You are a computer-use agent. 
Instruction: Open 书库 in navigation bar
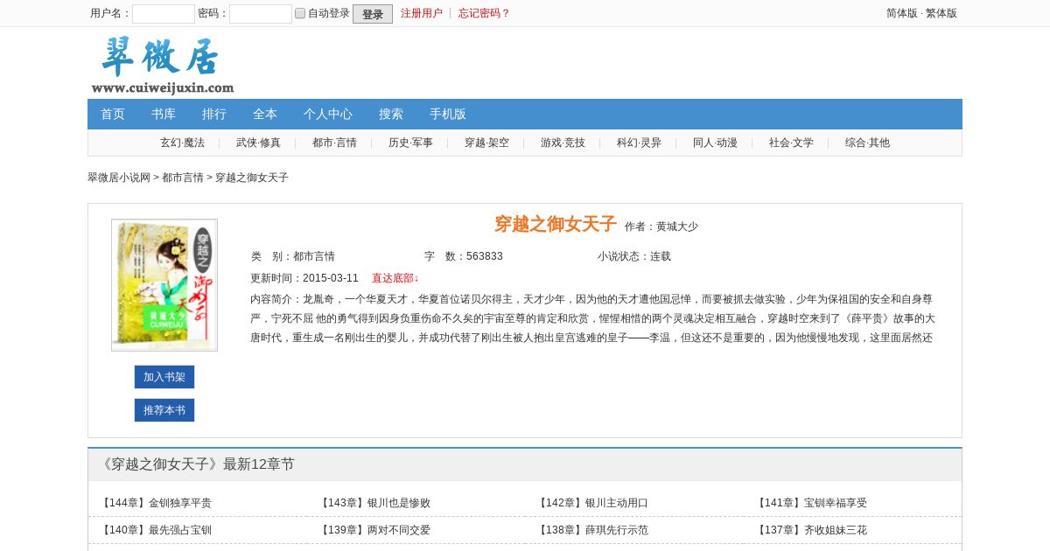click(164, 114)
